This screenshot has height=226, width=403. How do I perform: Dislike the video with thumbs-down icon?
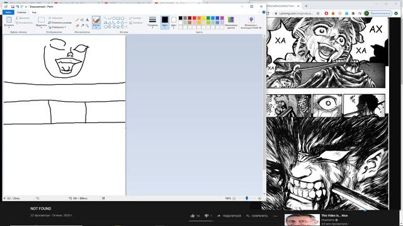tap(207, 216)
